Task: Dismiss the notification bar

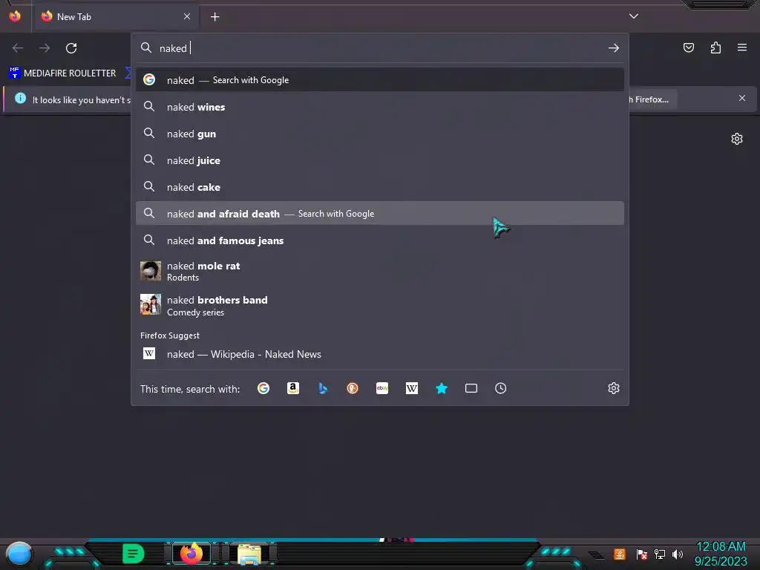Action: point(742,99)
